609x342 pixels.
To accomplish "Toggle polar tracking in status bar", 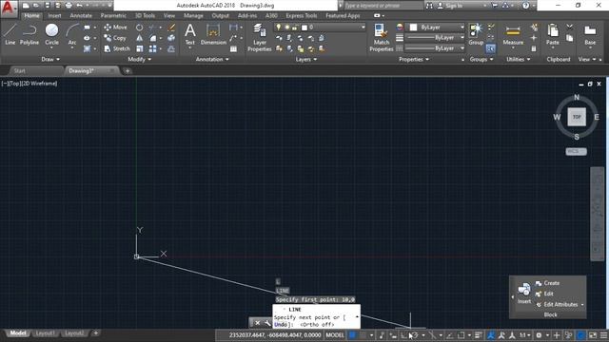I will point(414,334).
